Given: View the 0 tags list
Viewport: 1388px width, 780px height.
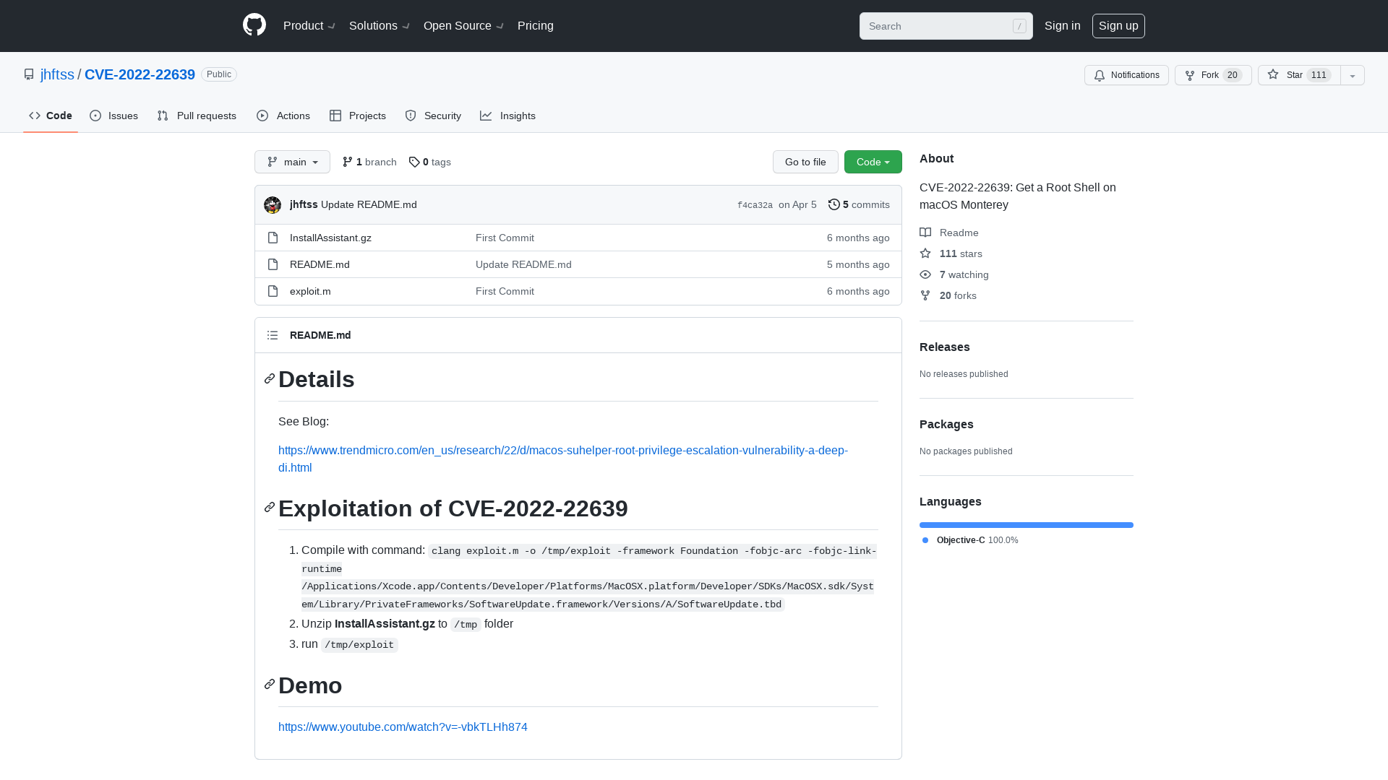Looking at the screenshot, I should pos(429,162).
